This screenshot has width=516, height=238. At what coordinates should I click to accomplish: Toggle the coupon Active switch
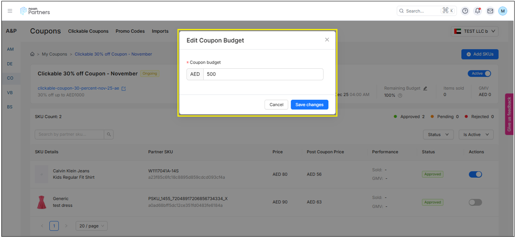(x=479, y=74)
